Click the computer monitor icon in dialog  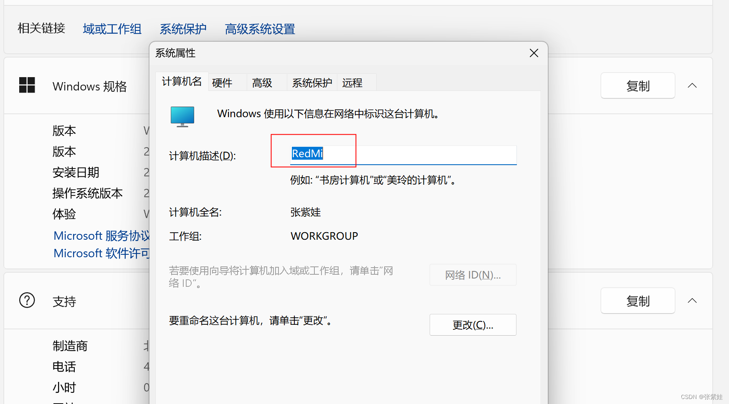coord(182,116)
